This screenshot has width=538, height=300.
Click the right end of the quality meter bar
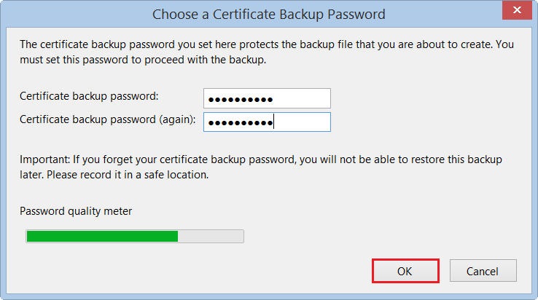[x=239, y=236]
